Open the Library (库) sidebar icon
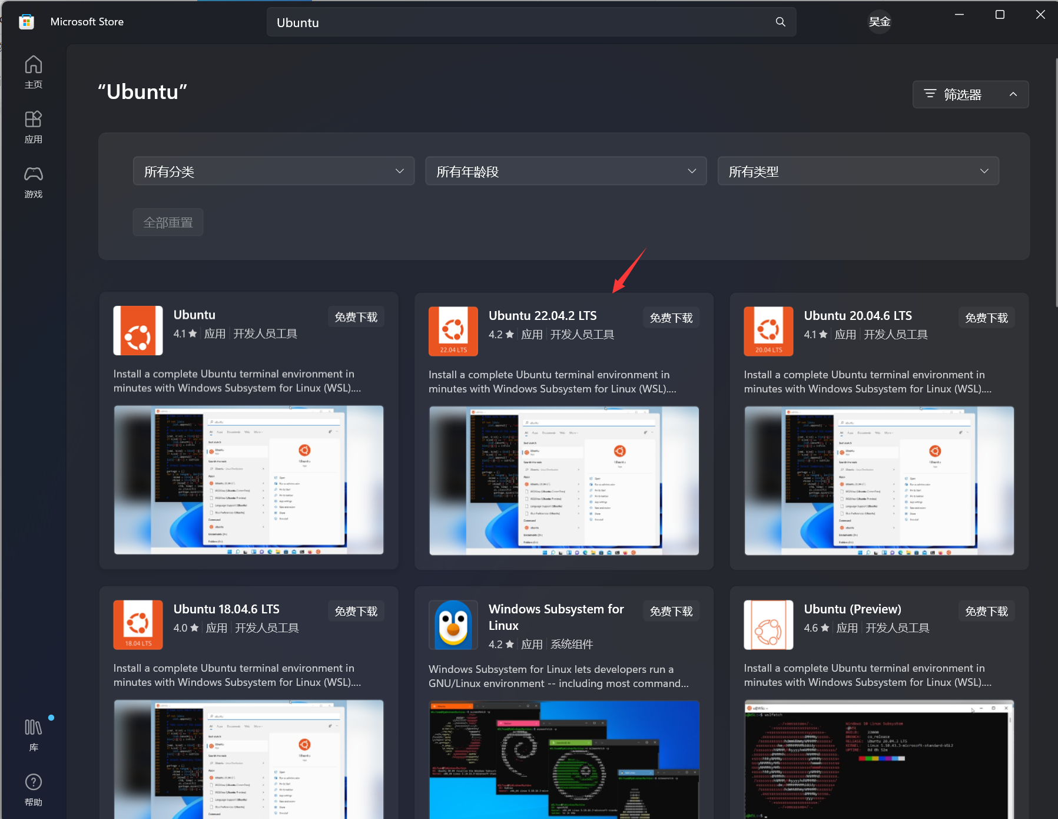 34,735
